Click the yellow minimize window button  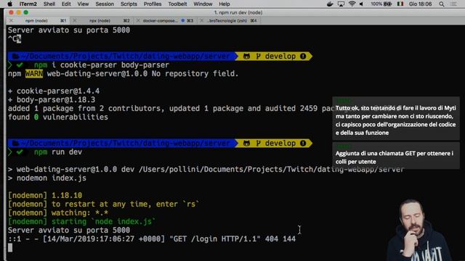tap(19, 12)
